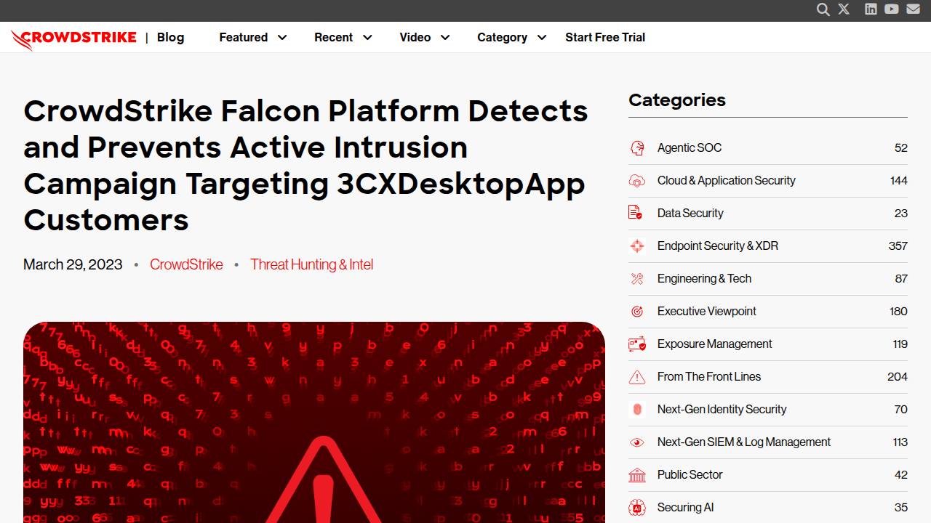Open the Securing AI category

pyautogui.click(x=686, y=507)
